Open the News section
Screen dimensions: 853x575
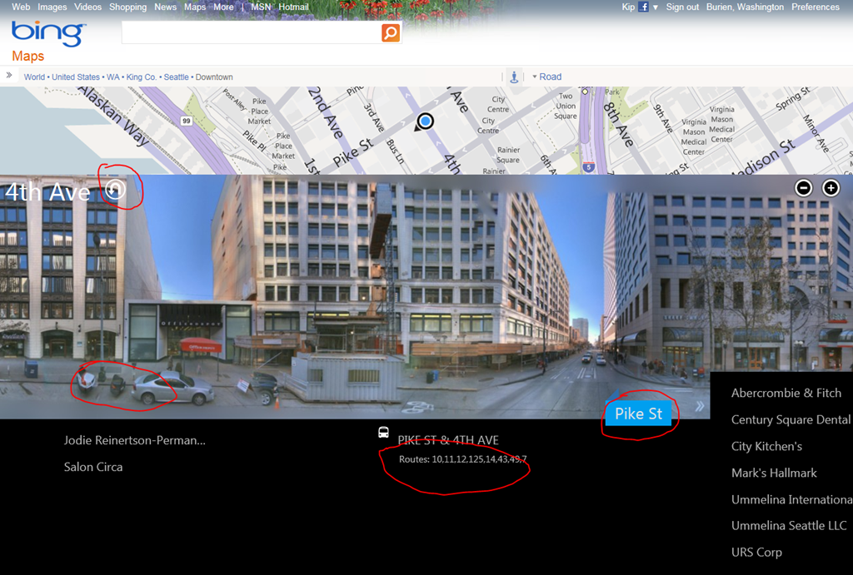point(166,7)
